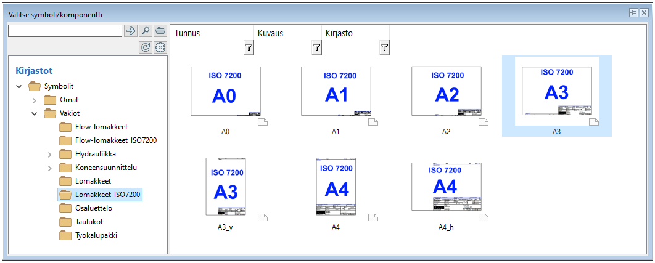Click the Vakiot folder icon

click(x=50, y=113)
